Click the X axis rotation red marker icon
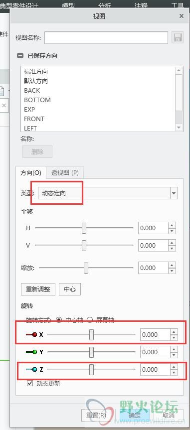190x430 pixels. click(31, 334)
